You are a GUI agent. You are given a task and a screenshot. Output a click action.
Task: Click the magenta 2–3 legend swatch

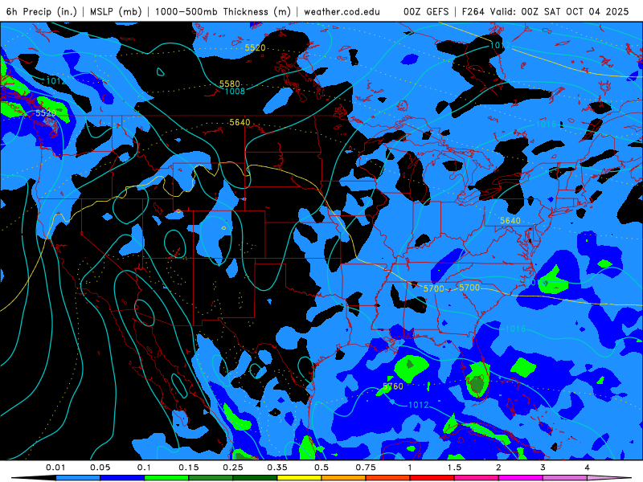pos(521,478)
